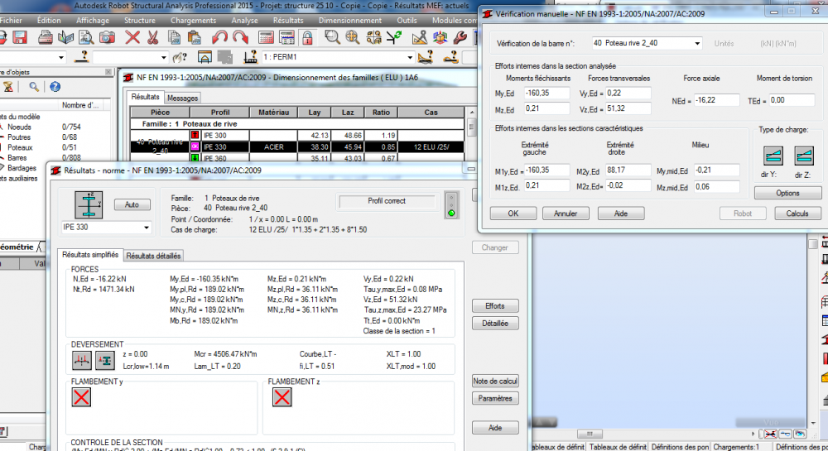Click the FLAMBEMENT z red cross icon
The width and height of the screenshot is (828, 451).
tap(282, 397)
